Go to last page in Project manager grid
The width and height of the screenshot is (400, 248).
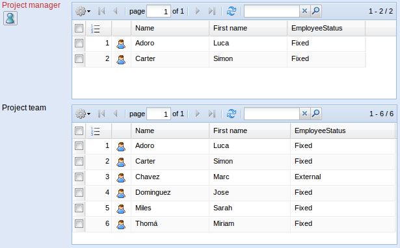point(212,11)
